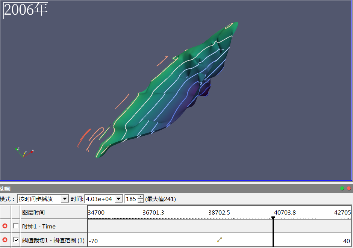Remove the 阈值裁切1 track with red X

(5, 240)
